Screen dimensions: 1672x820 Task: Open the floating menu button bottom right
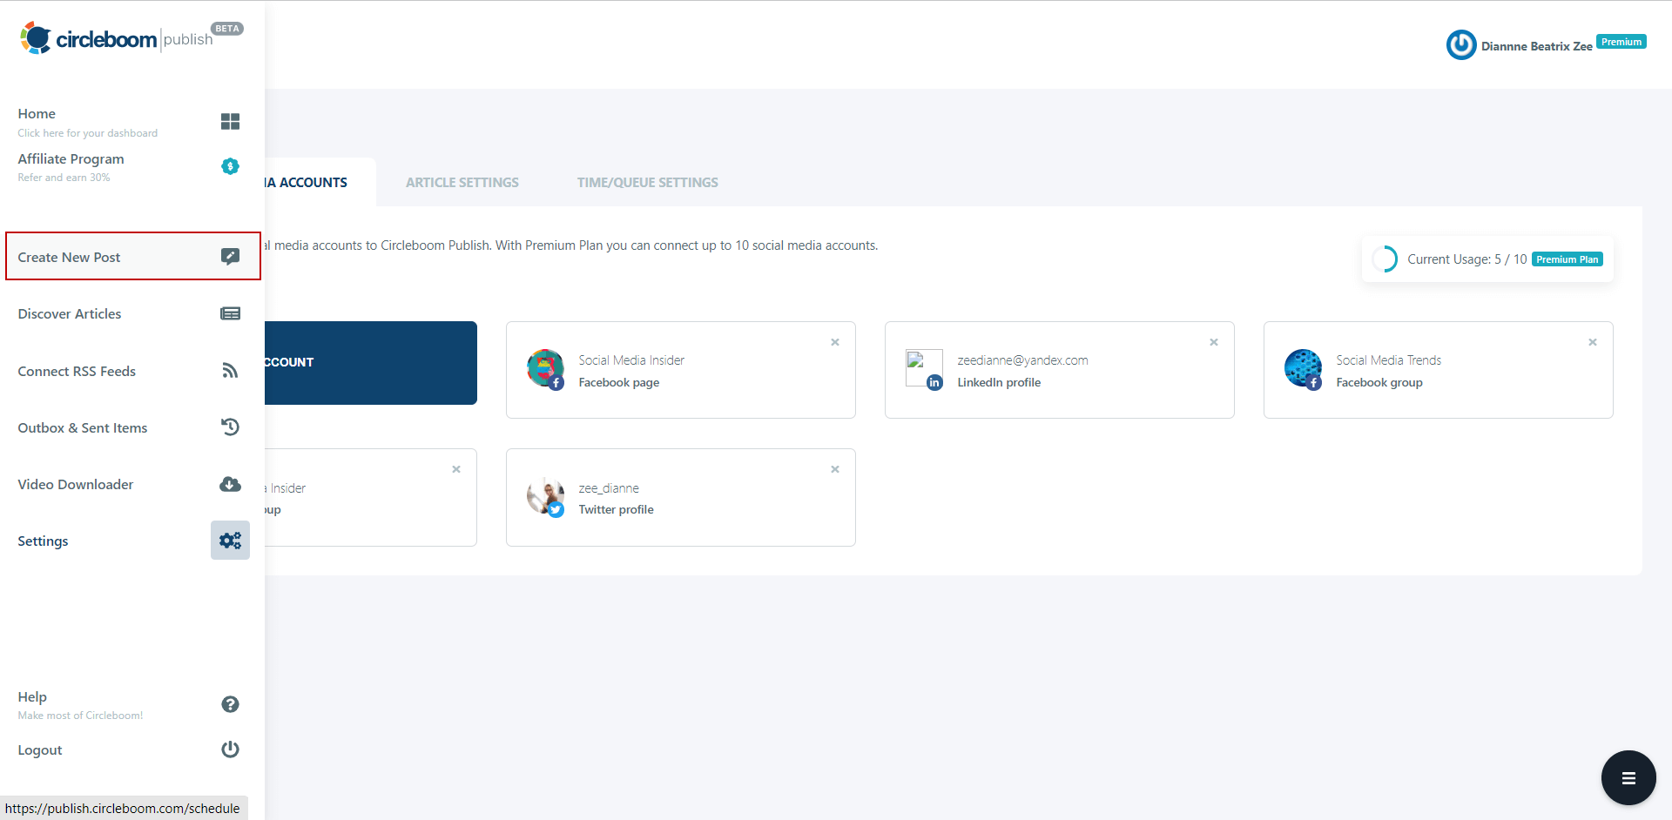tap(1628, 777)
